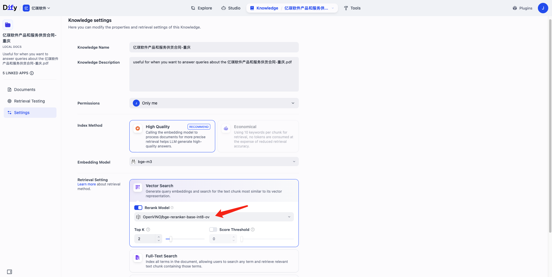Expand the Embedding Model bge-m3 dropdown
This screenshot has height=277, width=552.
[214, 162]
